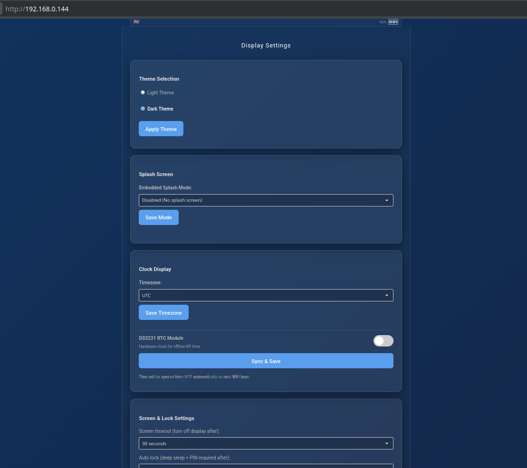The image size is (527, 468).
Task: Click the Screen timeout label text
Action: pos(179,431)
